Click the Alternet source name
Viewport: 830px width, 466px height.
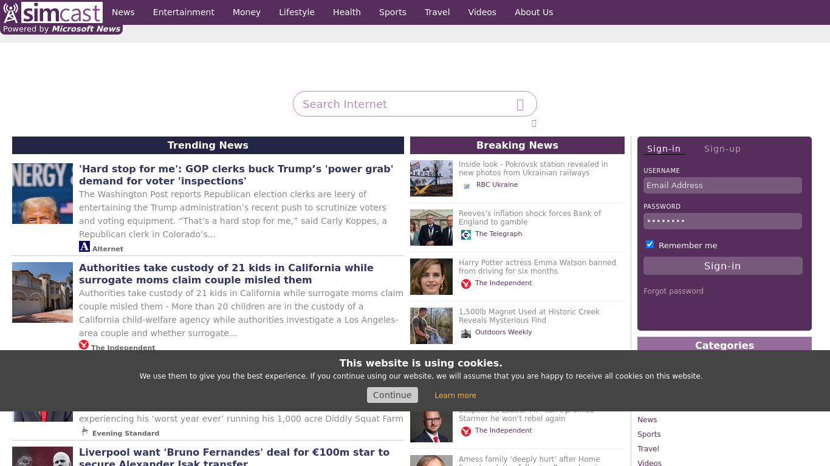tap(108, 249)
